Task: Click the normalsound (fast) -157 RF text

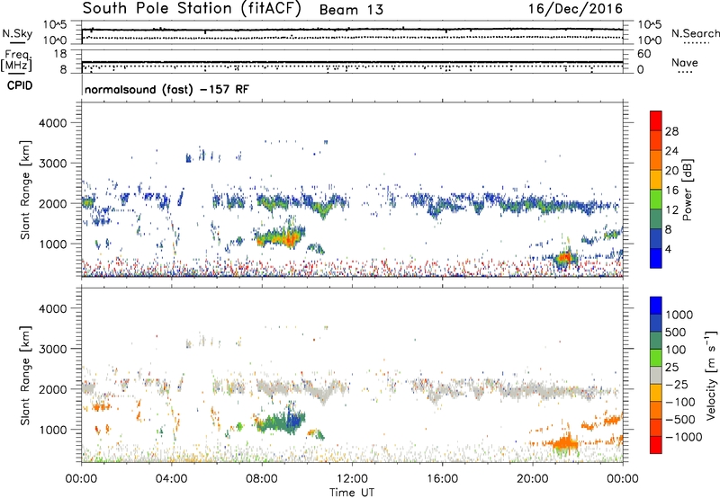Action: [166, 89]
